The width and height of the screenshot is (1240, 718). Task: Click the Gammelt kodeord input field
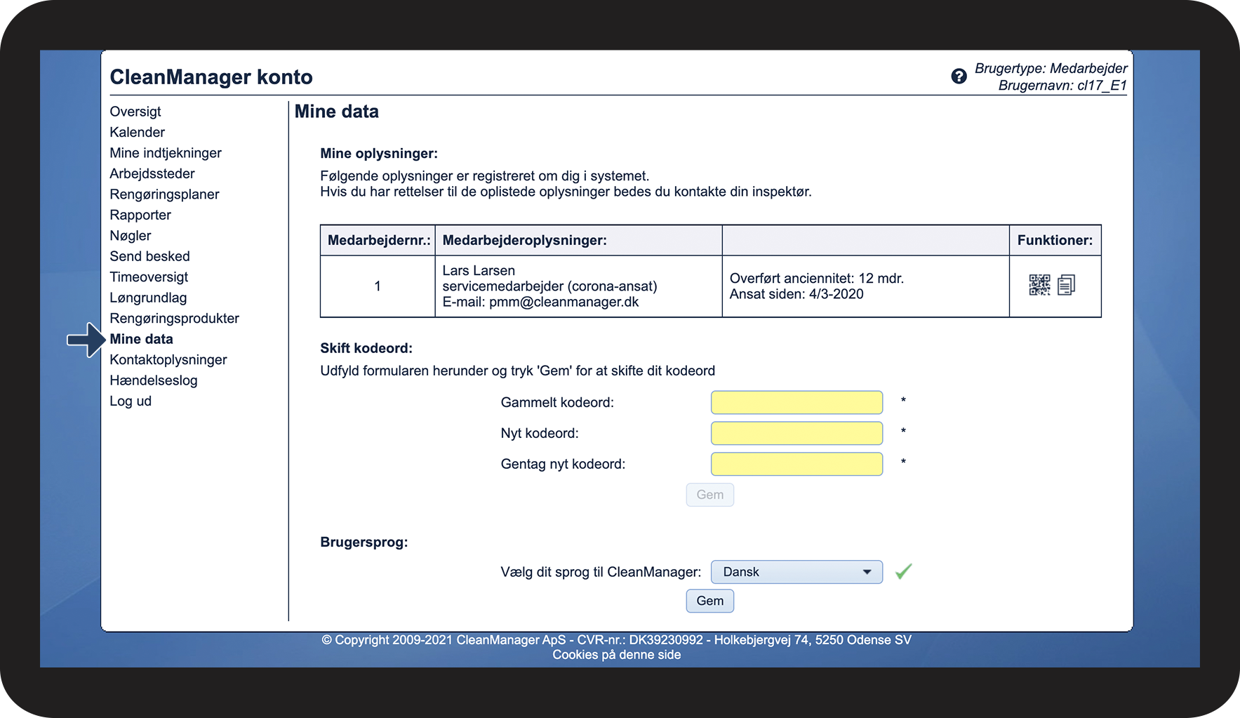pyautogui.click(x=796, y=403)
